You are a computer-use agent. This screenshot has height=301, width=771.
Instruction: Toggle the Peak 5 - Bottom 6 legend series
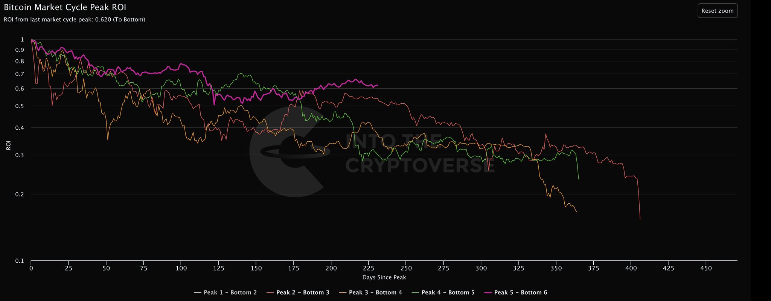(515, 292)
